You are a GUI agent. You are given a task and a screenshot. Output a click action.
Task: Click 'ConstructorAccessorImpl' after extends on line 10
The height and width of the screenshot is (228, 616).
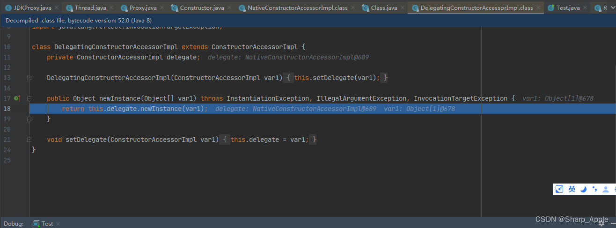[255, 47]
